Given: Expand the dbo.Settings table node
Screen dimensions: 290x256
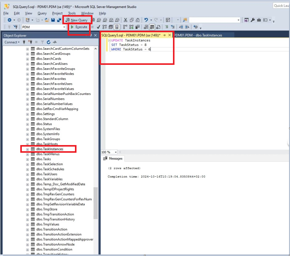Looking at the screenshot, I should coord(27,114).
